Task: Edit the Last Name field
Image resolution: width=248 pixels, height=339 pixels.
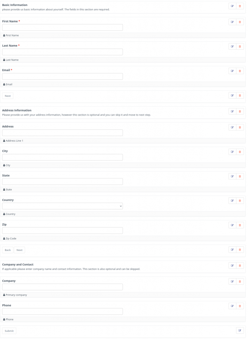Action: (232, 46)
